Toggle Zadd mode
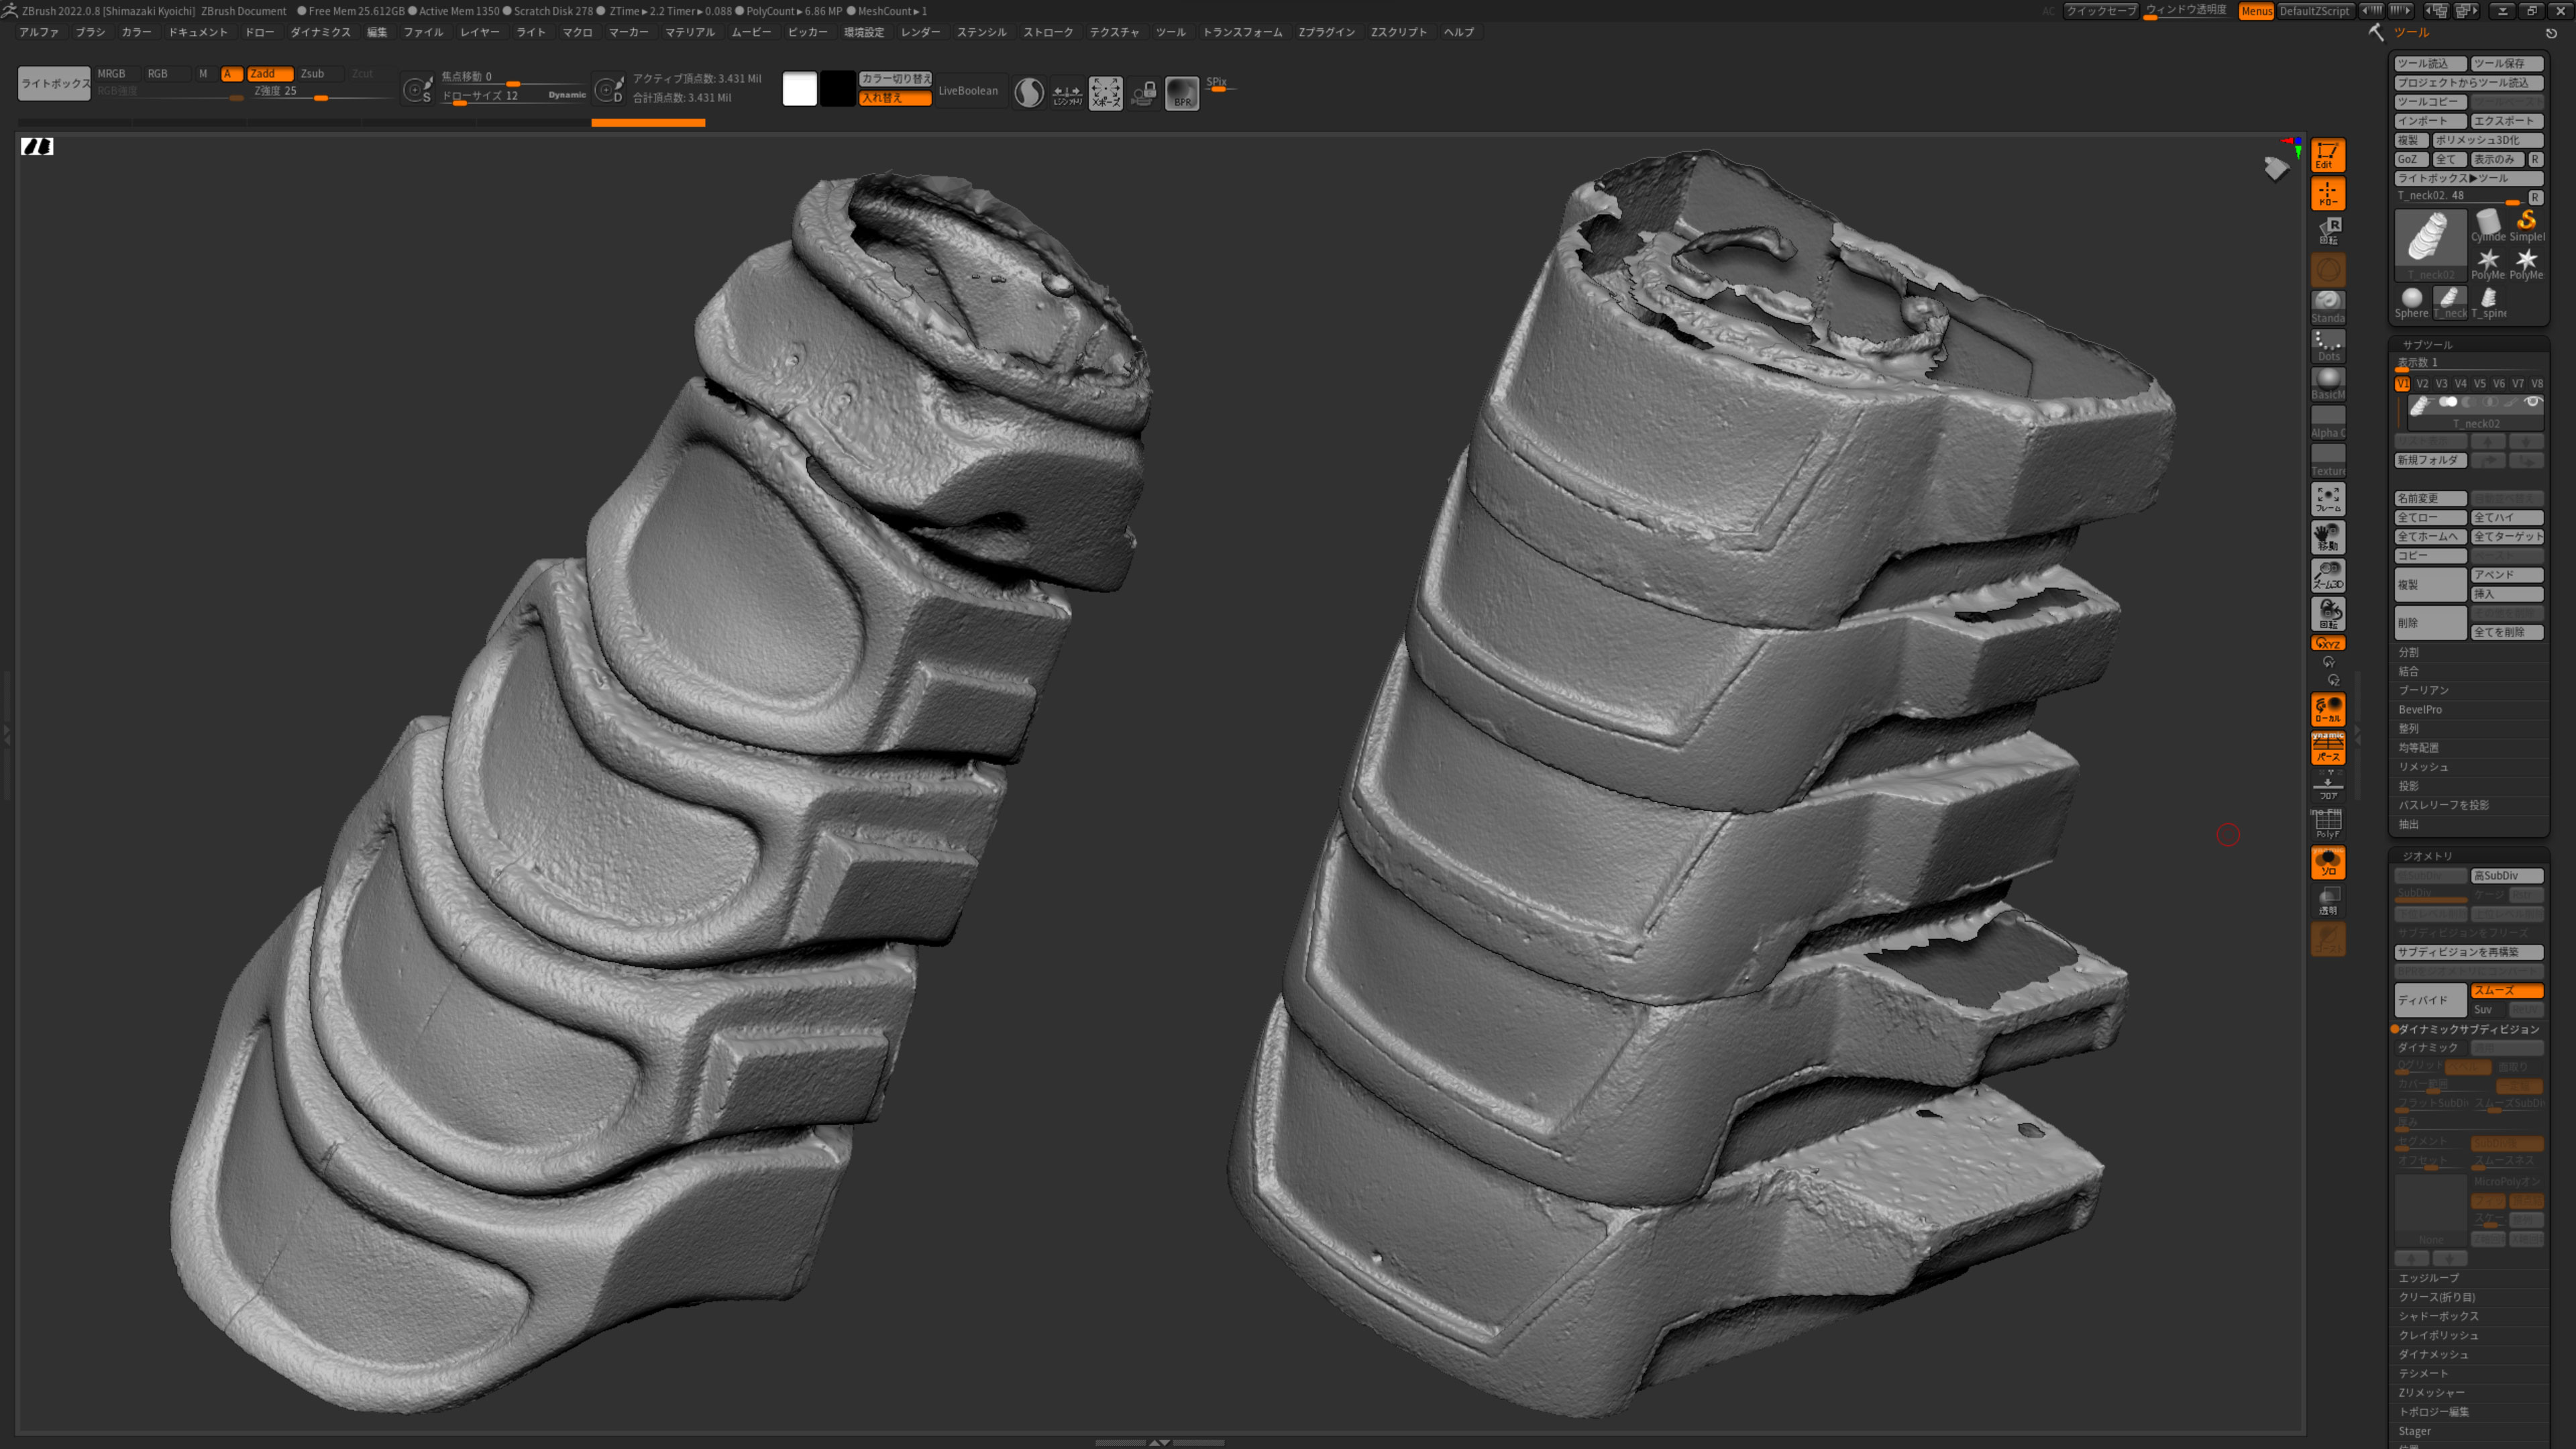2576x1449 pixels. pyautogui.click(x=269, y=74)
